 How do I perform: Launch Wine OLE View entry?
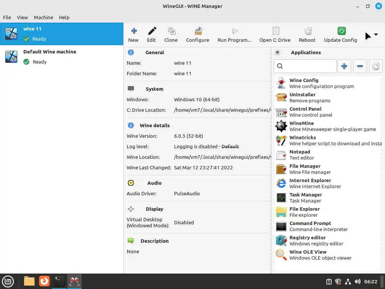(328, 255)
